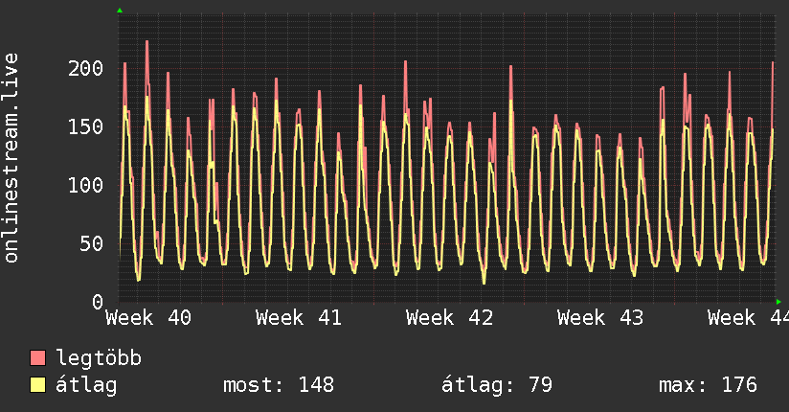Click the legtöbb legend label
Viewport: 789px width, 412px height.
tap(99, 357)
